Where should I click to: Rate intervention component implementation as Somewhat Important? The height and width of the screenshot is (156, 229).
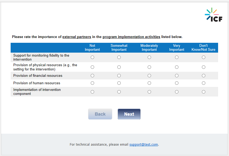tap(119, 92)
